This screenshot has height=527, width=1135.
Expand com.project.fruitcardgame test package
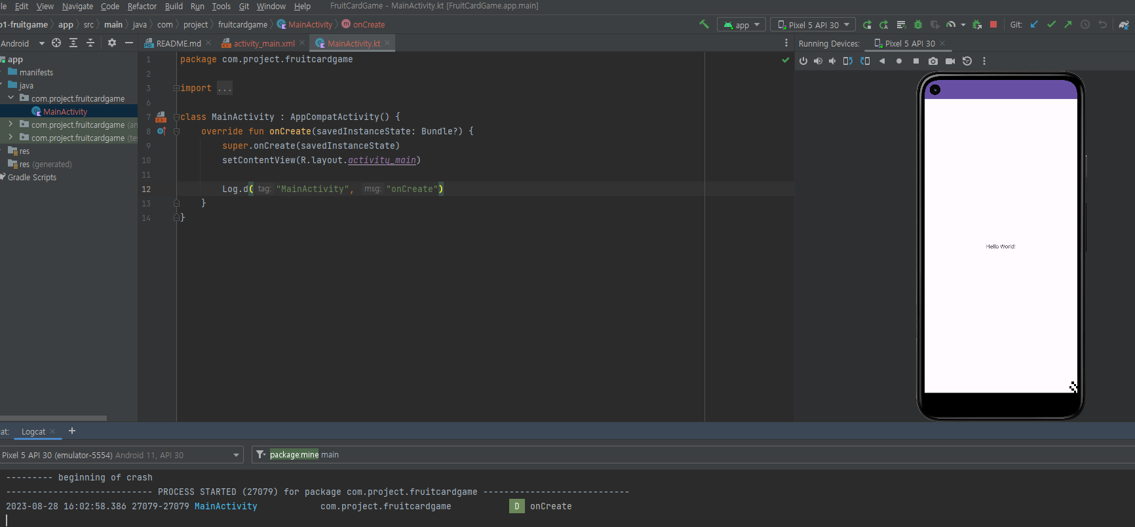[10, 137]
